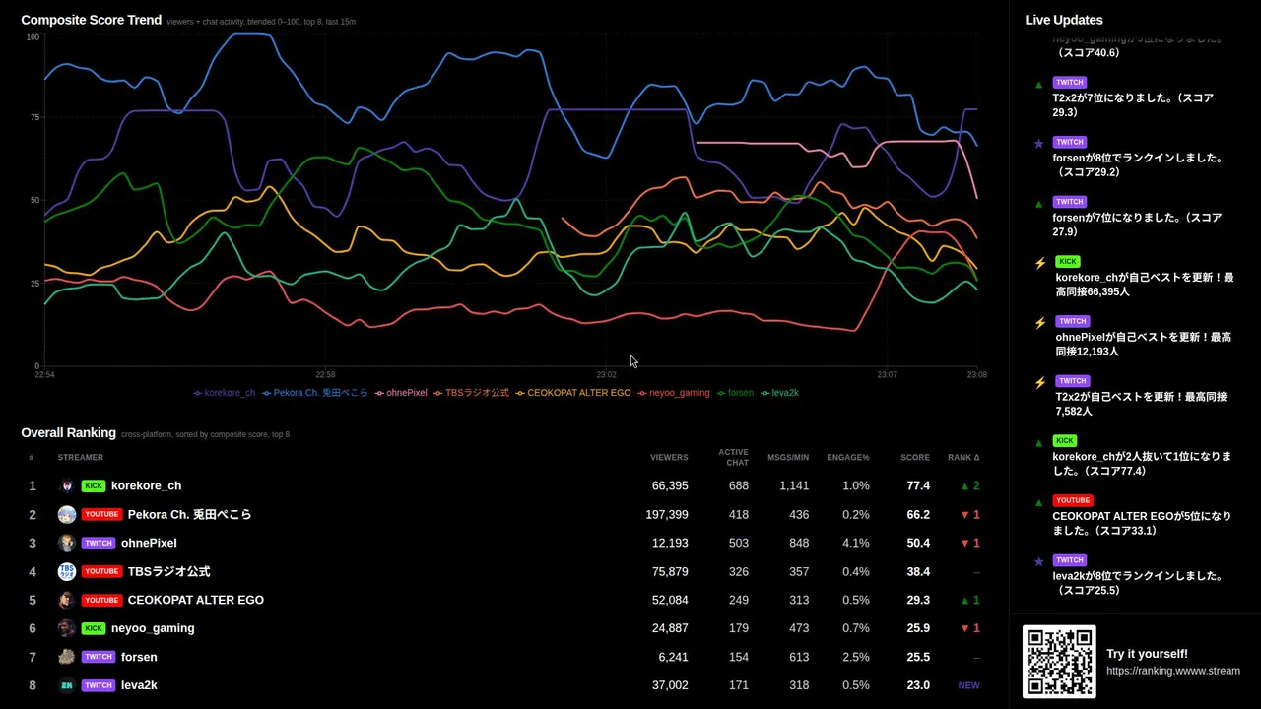Open leva2k streamer name in ranking

139,685
